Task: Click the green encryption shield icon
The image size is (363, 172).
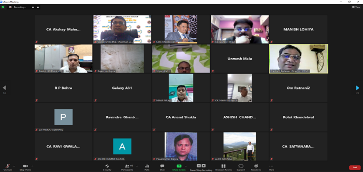Action: click(3, 7)
